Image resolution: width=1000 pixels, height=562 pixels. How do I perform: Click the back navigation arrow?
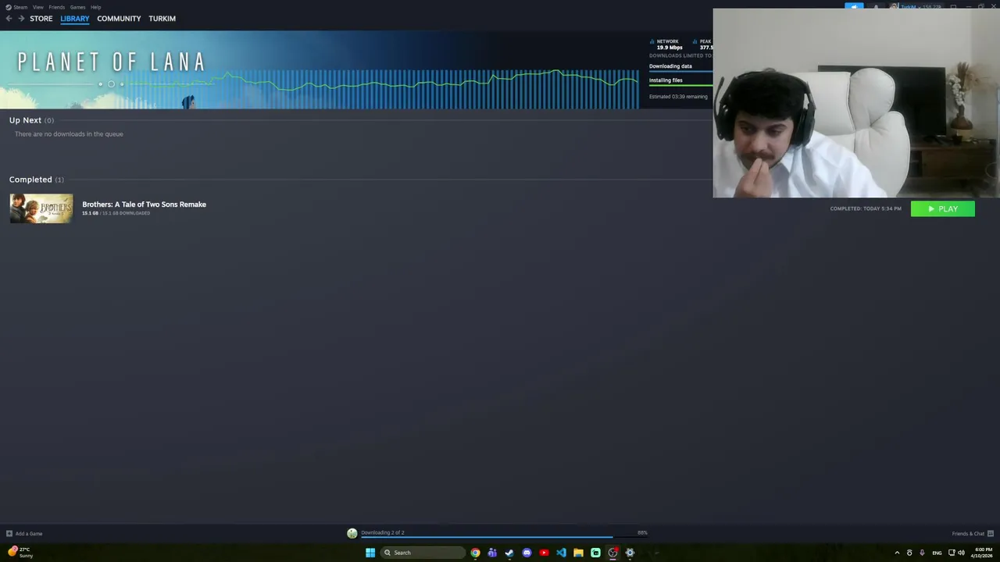(x=9, y=19)
